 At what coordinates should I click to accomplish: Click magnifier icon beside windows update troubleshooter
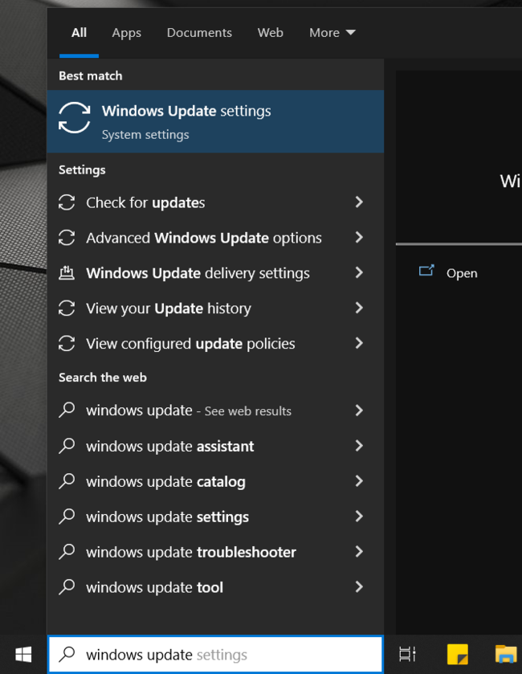tap(67, 552)
